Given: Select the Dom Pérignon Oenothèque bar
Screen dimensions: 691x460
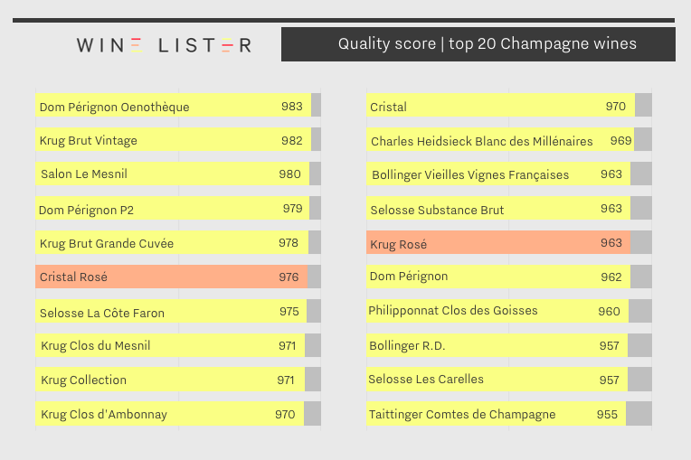Looking at the screenshot, I should 173,105.
